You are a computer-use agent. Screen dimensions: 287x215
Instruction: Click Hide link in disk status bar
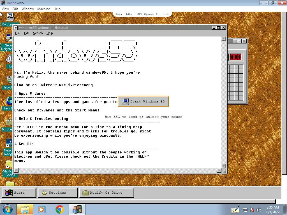click(x=166, y=14)
